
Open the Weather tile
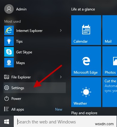pos(86,92)
